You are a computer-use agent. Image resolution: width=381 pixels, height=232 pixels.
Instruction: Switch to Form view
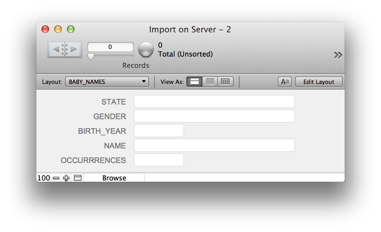194,82
